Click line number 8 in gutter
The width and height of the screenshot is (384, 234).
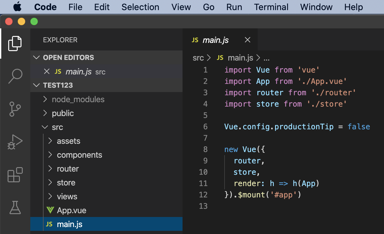206,149
